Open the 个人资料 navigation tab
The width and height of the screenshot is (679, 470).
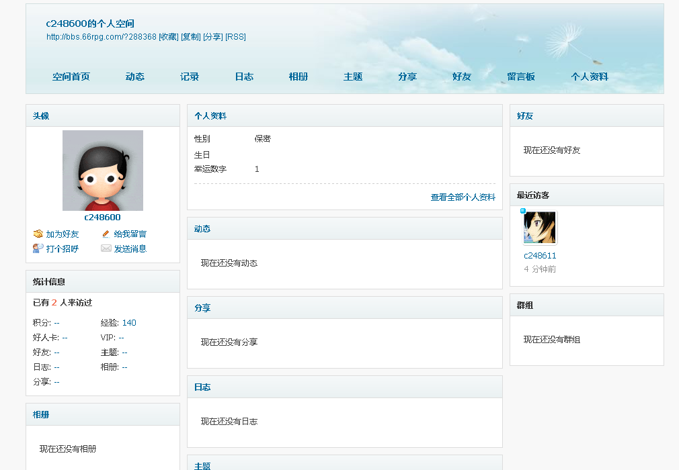(x=590, y=77)
